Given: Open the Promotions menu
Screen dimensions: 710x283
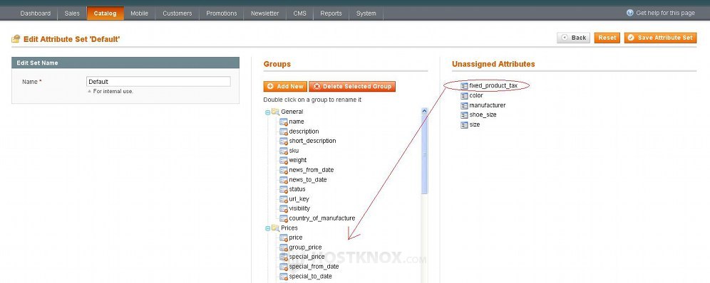Looking at the screenshot, I should pos(222,14).
